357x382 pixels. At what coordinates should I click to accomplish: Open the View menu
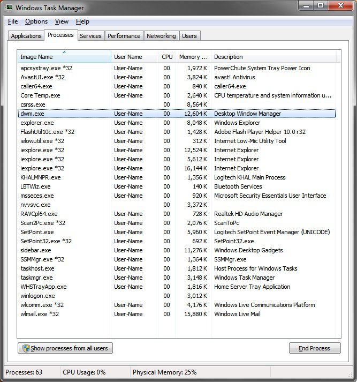tap(62, 21)
